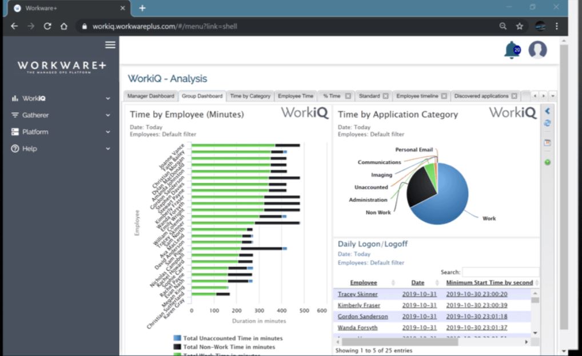Click the page vertical scrollbar
Image resolution: width=582 pixels, height=356 pixels.
pyautogui.click(x=564, y=187)
